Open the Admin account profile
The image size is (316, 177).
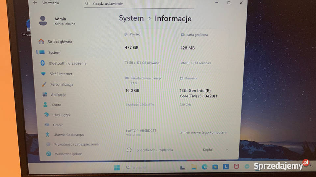pos(57,21)
